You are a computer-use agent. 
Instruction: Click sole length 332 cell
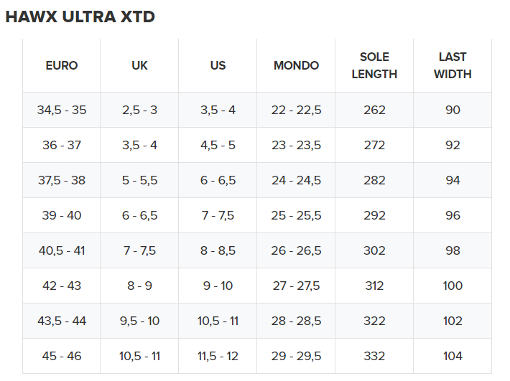click(374, 356)
